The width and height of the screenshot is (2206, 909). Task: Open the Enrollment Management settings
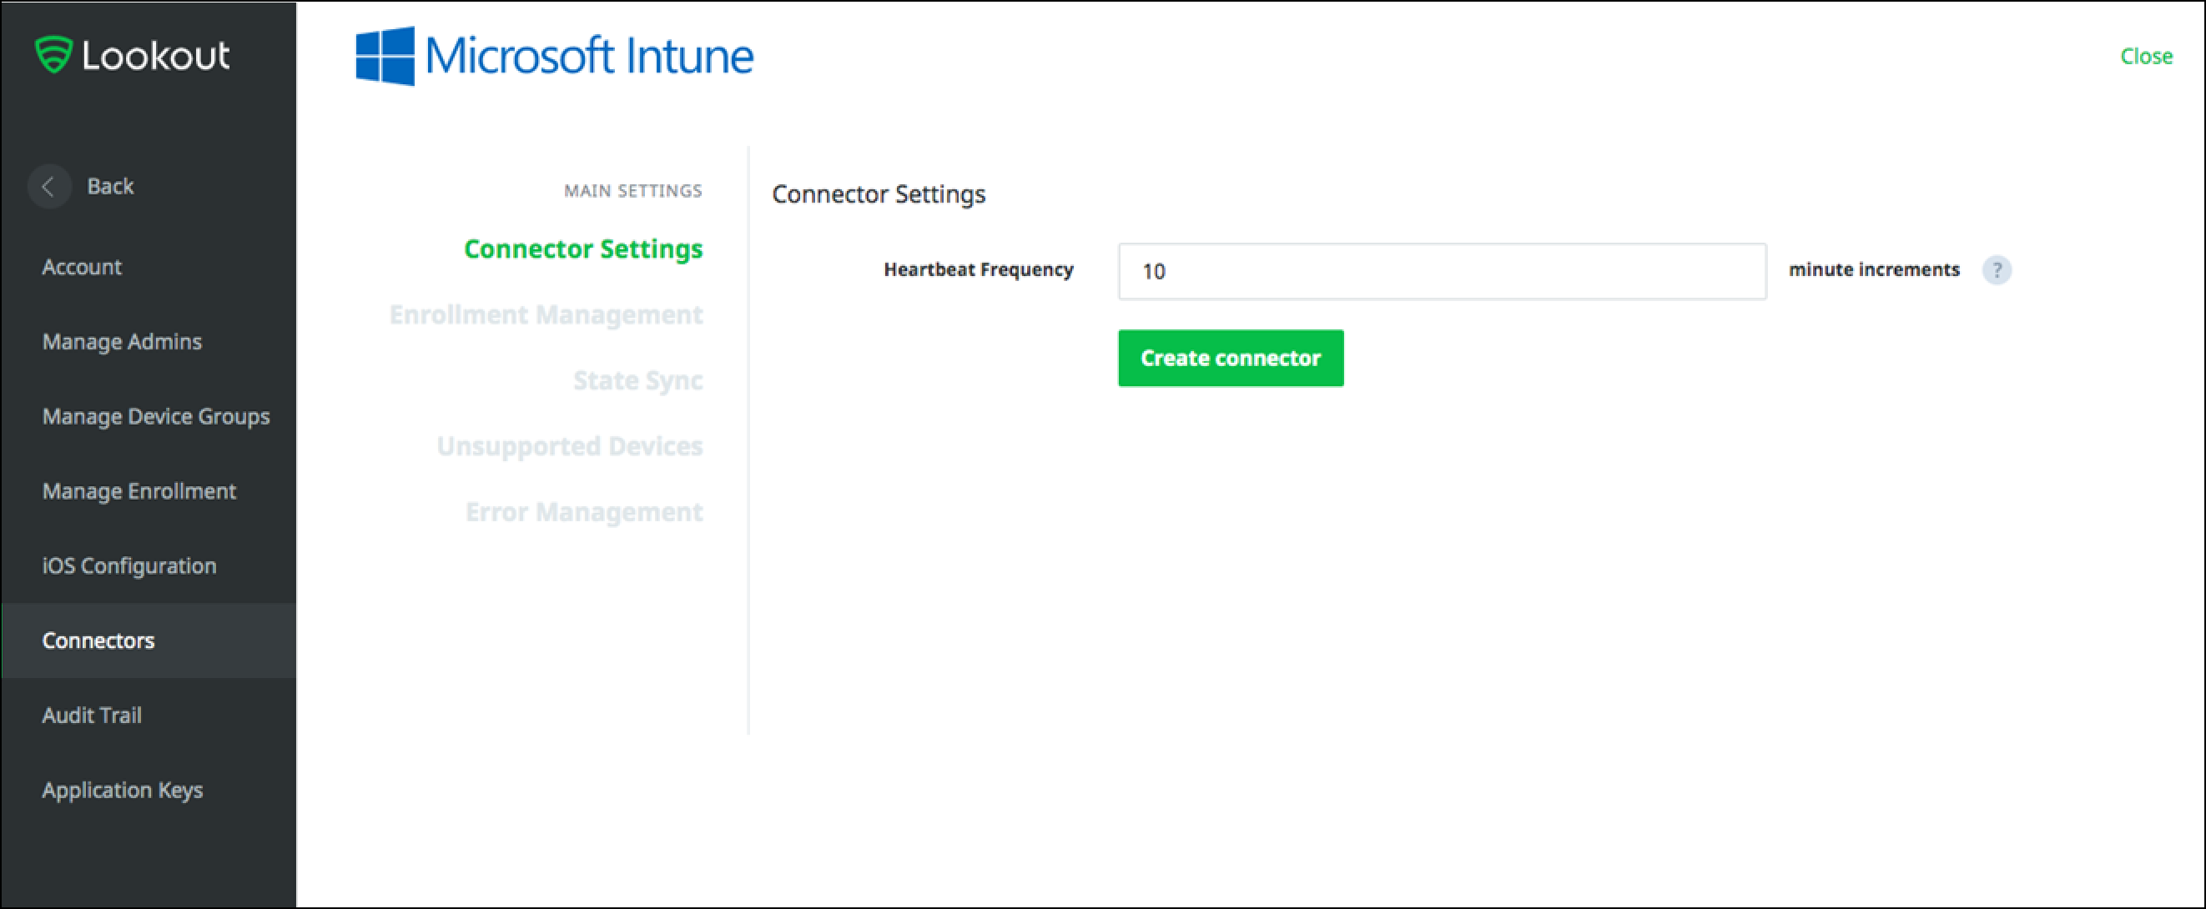pos(546,313)
